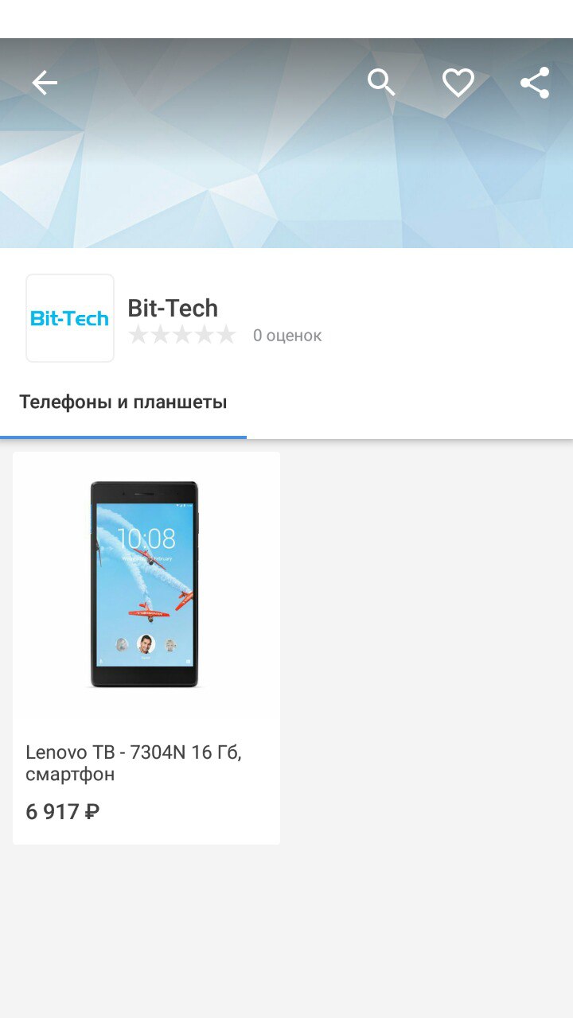Tap the blue underline of the active tab
Image resolution: width=573 pixels, height=1018 pixels.
123,437
